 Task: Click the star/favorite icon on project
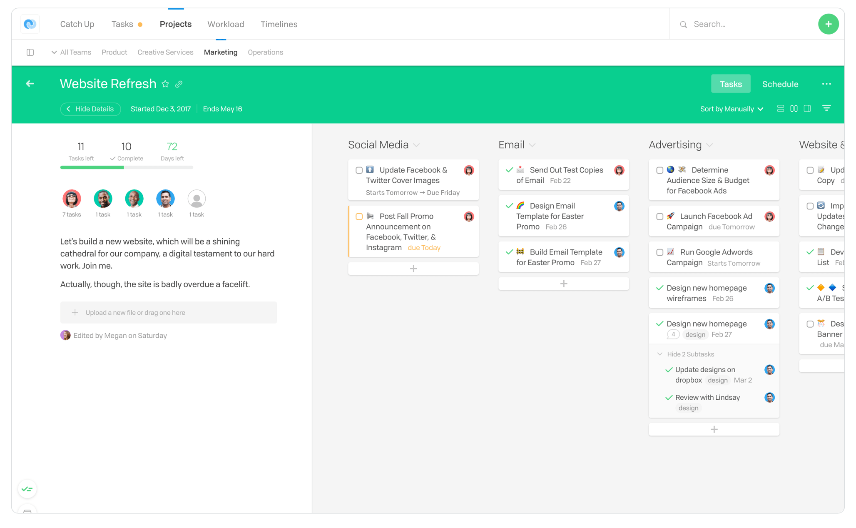pos(167,85)
